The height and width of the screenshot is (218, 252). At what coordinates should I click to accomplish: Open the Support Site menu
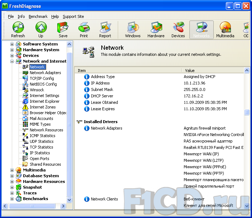(x=73, y=16)
